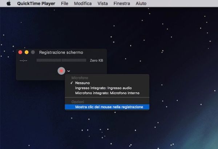Click the Zero KB file size label
This screenshot has width=218, height=149.
coord(96,60)
